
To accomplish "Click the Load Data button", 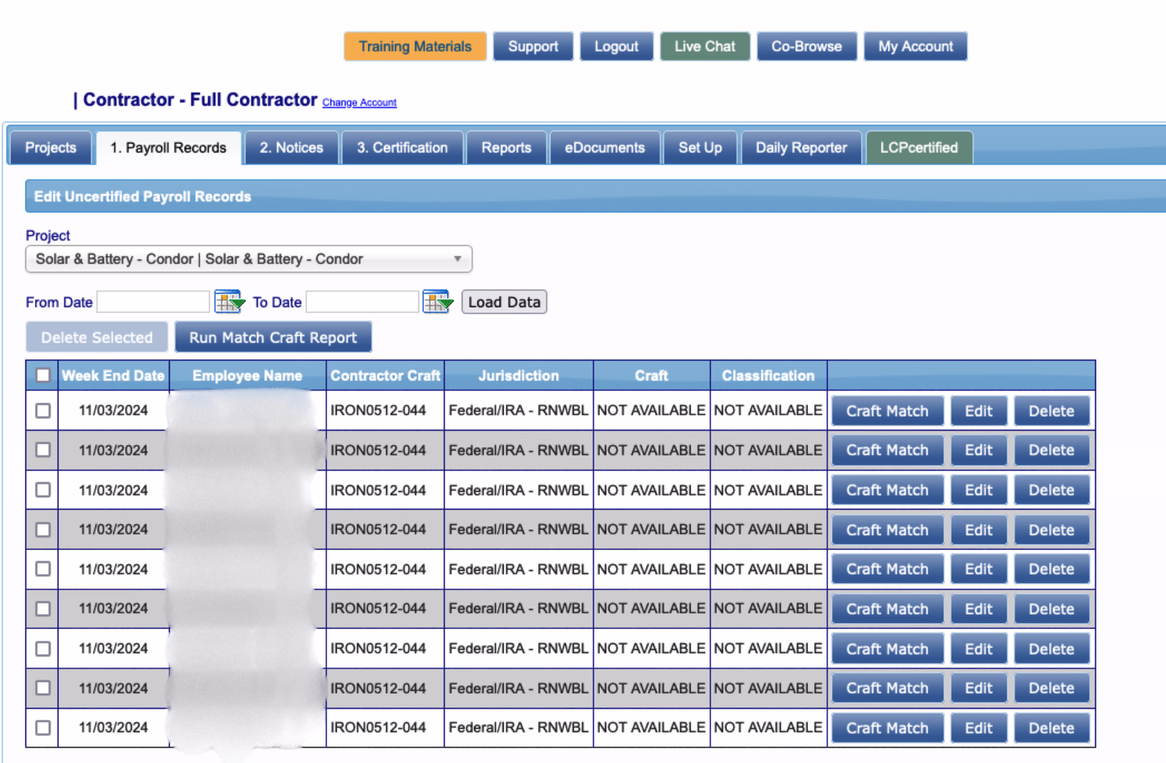I will click(504, 302).
